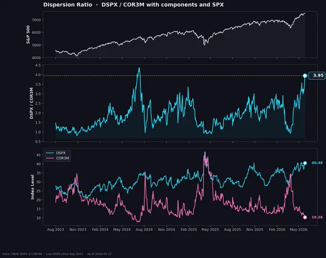Click the 'Nov 2025' date label

pos(255,230)
